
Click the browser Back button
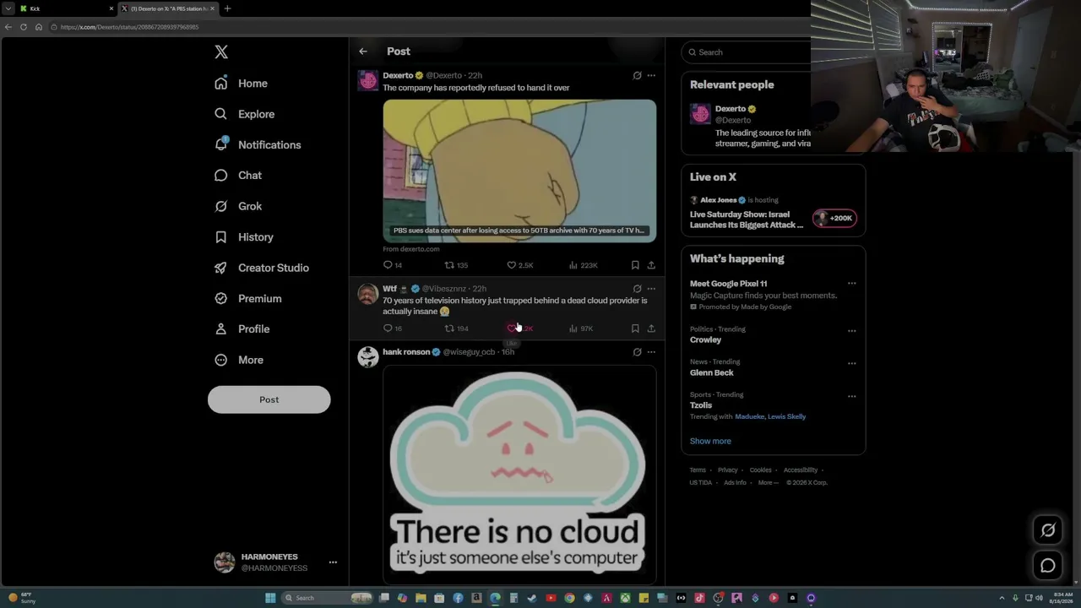8,27
